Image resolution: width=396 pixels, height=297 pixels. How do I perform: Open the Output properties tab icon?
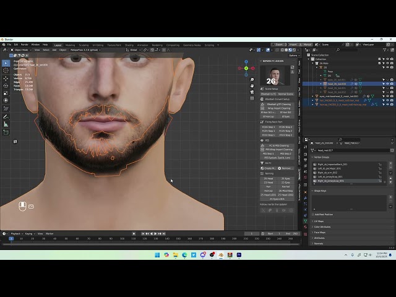click(306, 160)
